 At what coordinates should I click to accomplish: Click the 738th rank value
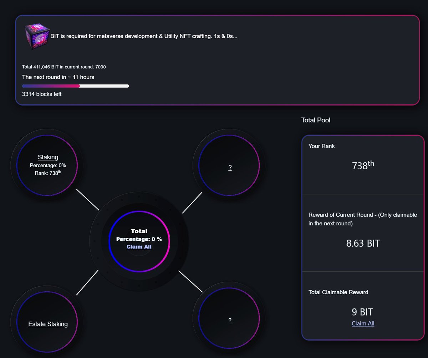click(x=362, y=166)
